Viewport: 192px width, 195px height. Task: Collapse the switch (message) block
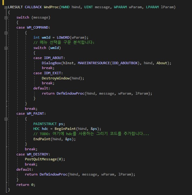pos(6,18)
